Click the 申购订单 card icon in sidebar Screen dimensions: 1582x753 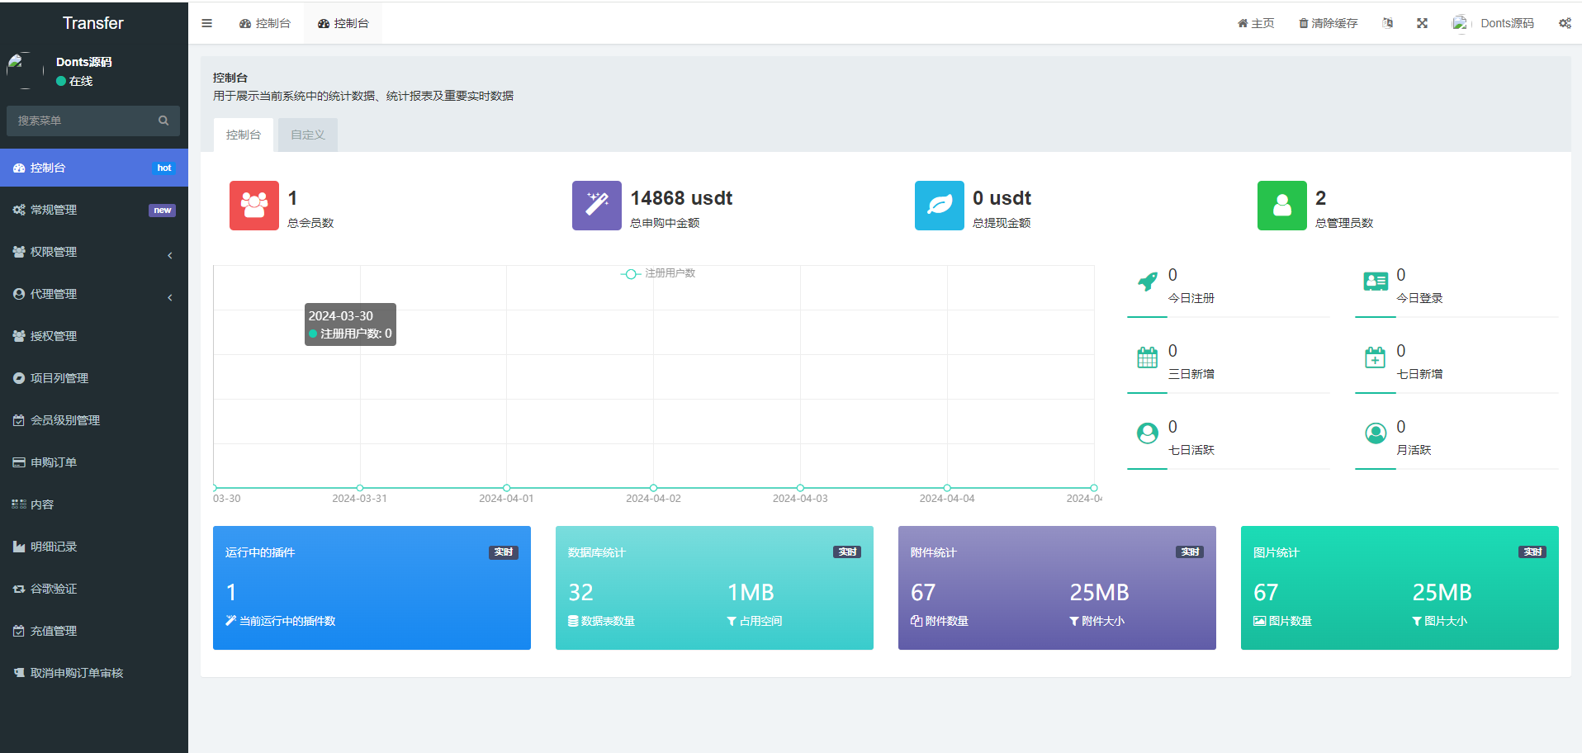pyautogui.click(x=19, y=462)
